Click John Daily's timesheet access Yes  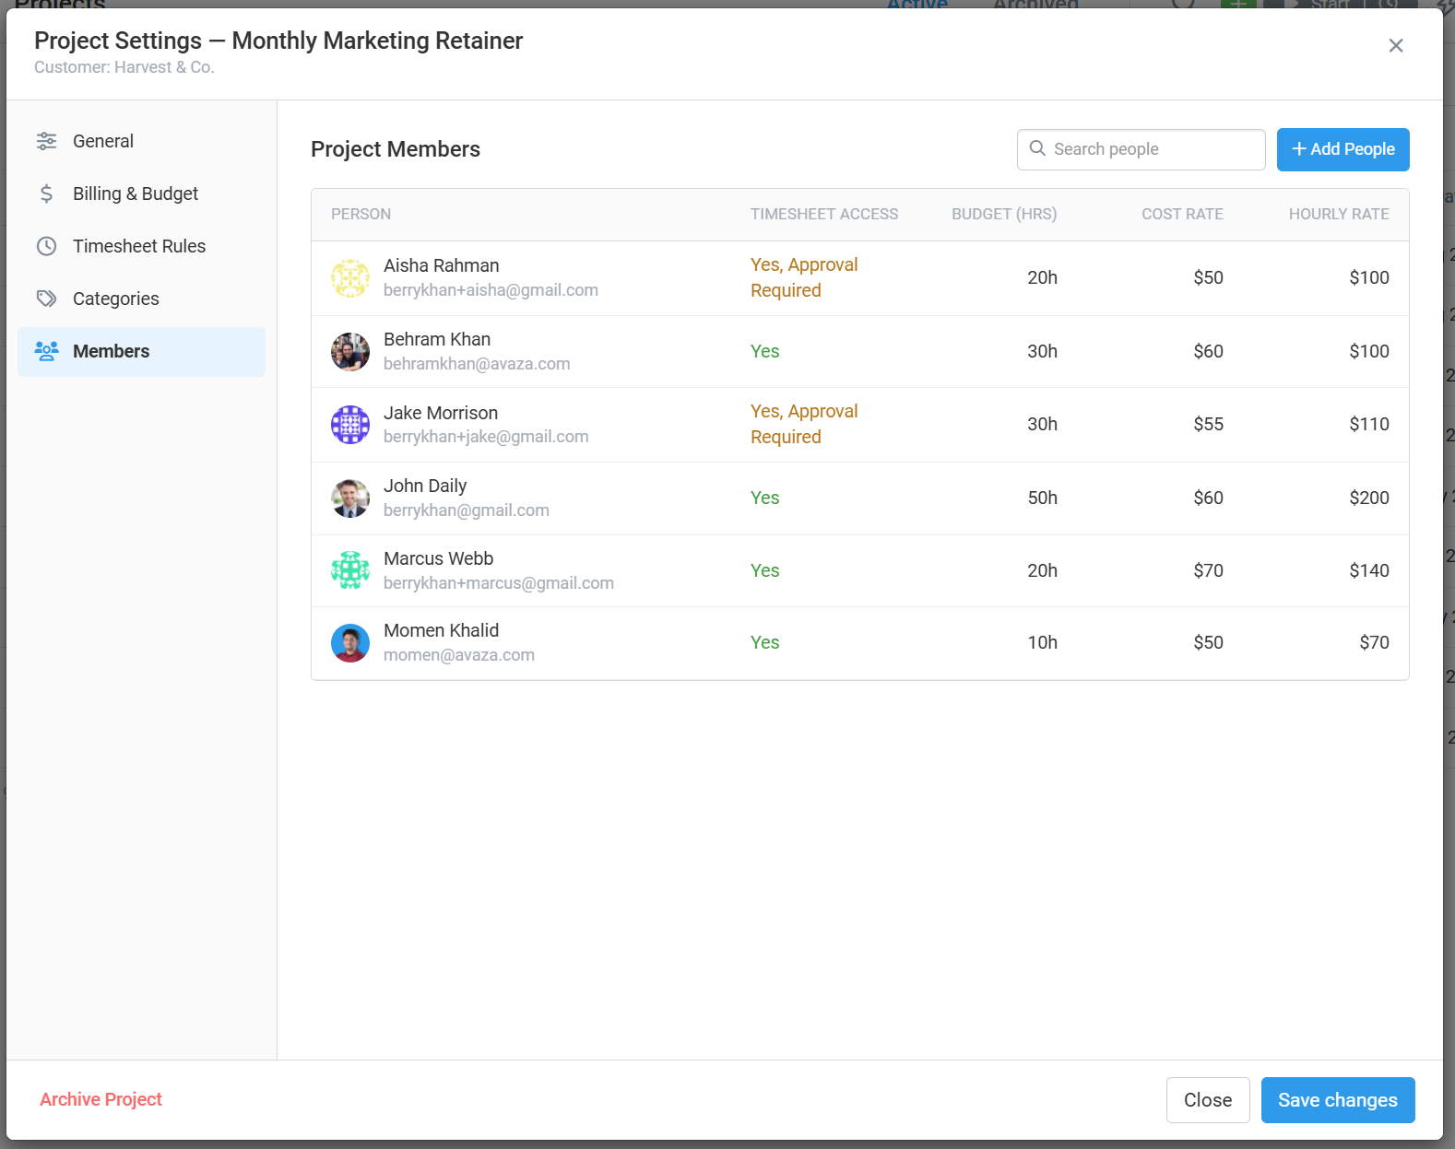pos(764,498)
